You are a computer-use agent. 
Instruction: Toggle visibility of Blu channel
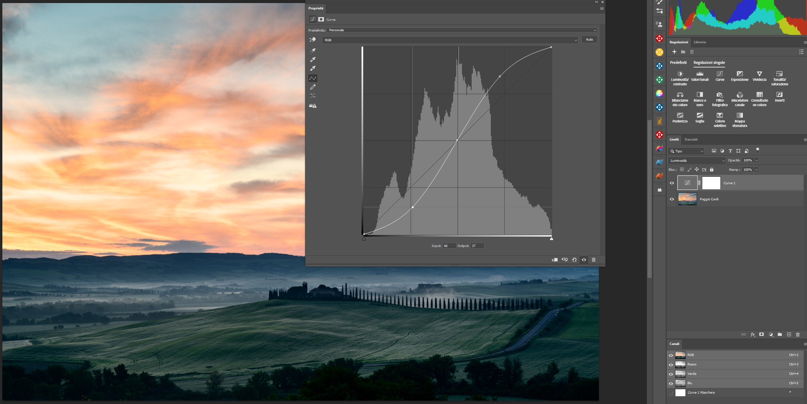671,384
